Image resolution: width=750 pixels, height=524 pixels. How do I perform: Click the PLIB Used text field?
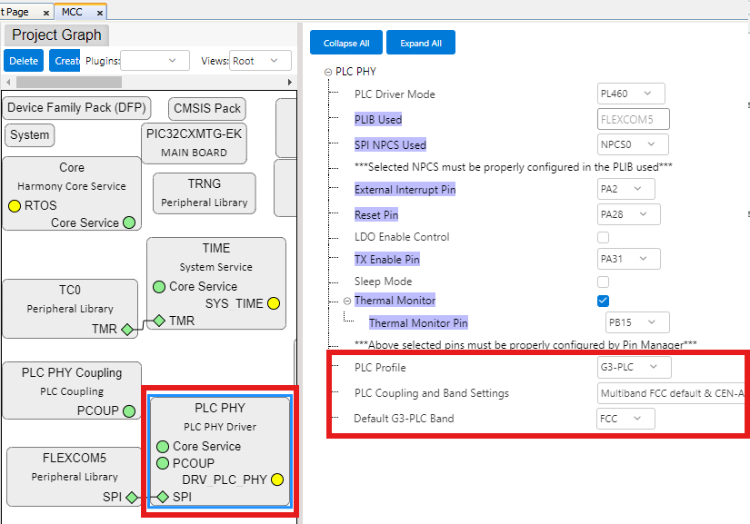pyautogui.click(x=633, y=119)
